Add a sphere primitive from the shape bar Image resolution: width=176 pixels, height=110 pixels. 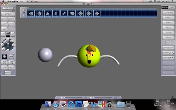(31, 13)
